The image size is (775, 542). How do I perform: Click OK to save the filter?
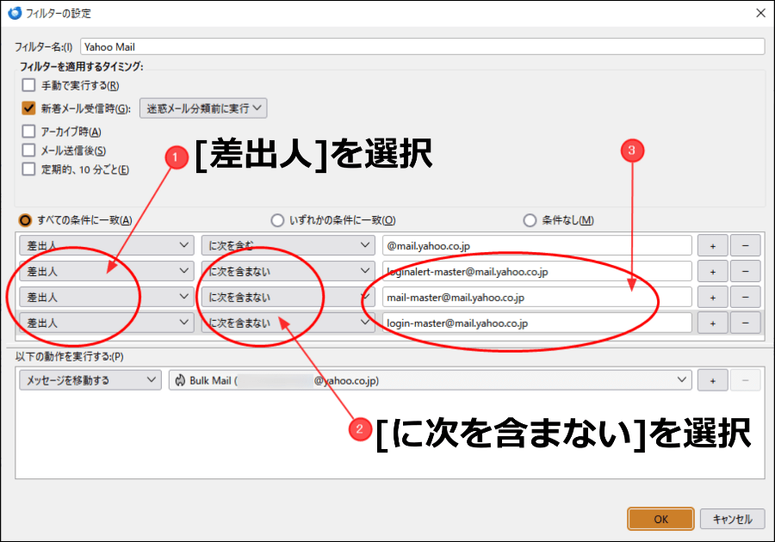[660, 519]
